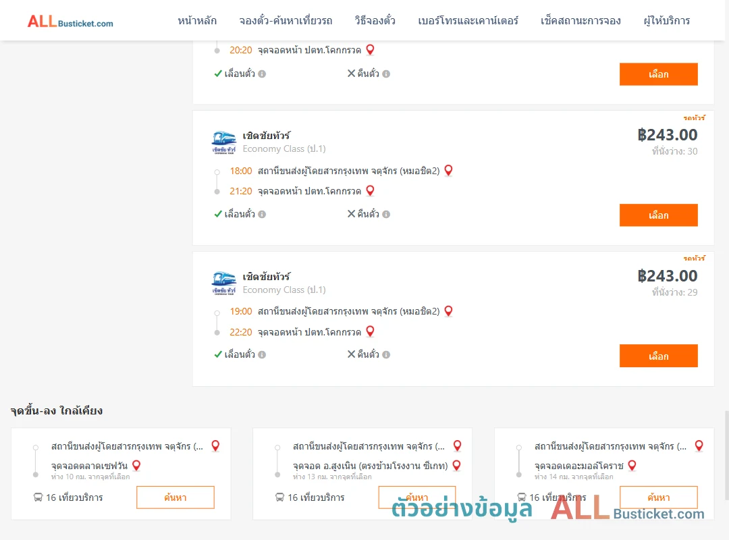729x540 pixels.
Task: Open เบอร์โทรและเคาน์เตอร์ menu item
Action: coord(468,21)
